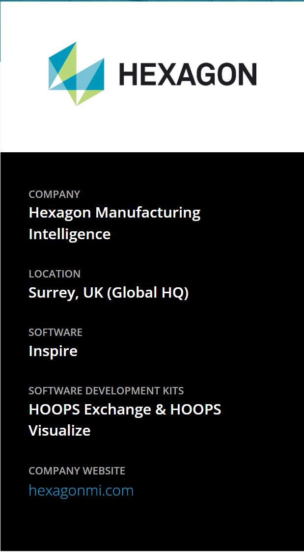The image size is (304, 552).
Task: Click the HEXAGON wordmark text
Action: [188, 75]
